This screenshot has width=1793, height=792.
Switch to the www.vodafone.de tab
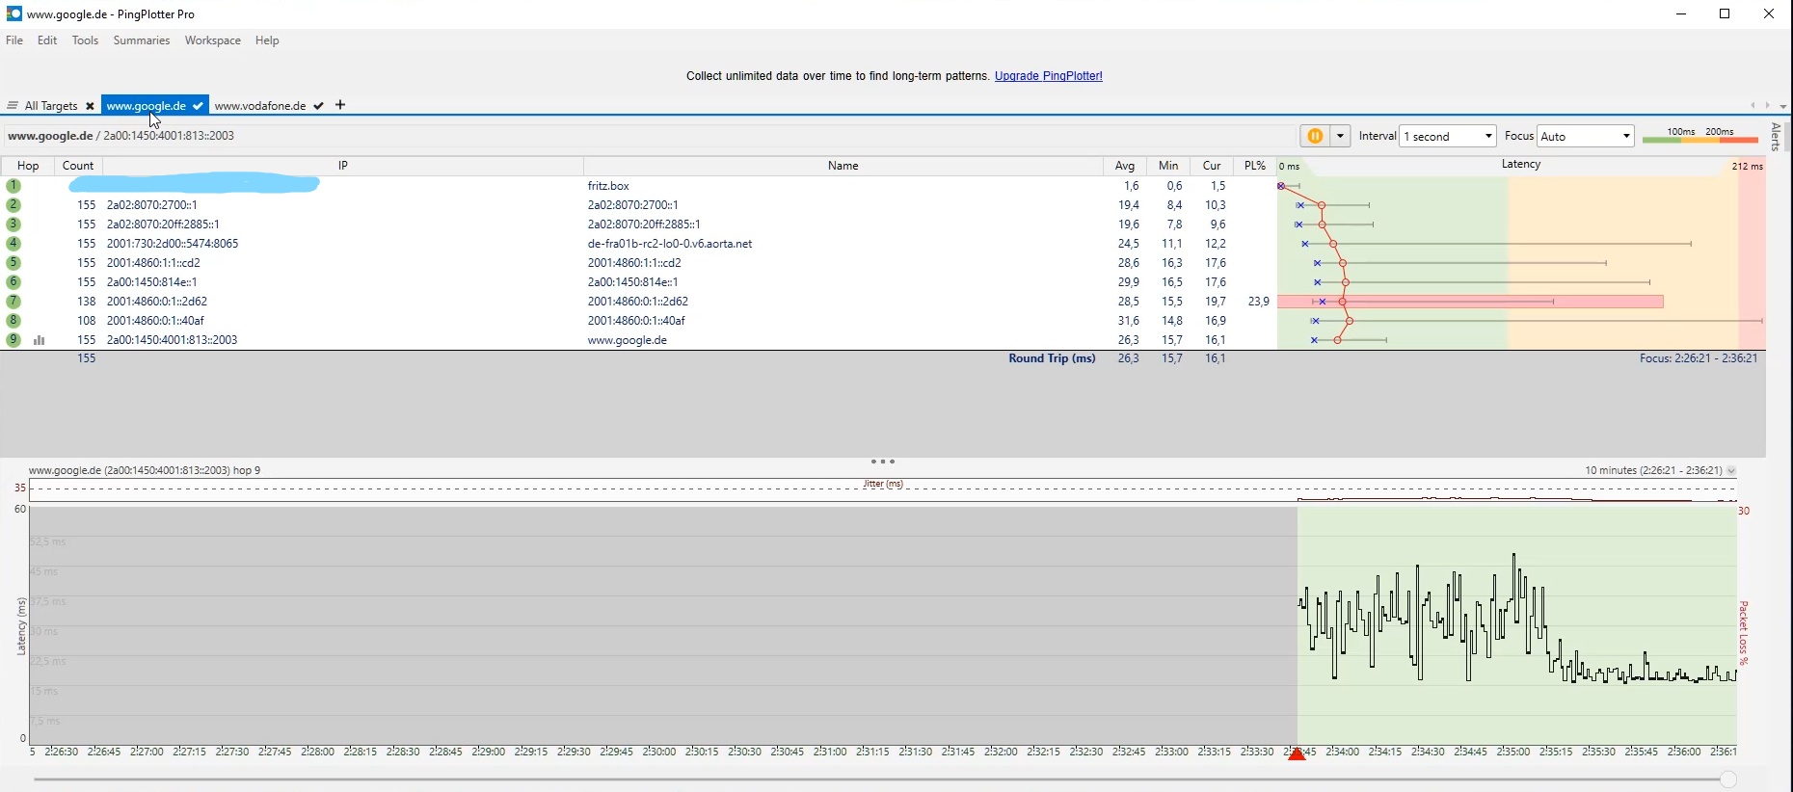pyautogui.click(x=260, y=106)
